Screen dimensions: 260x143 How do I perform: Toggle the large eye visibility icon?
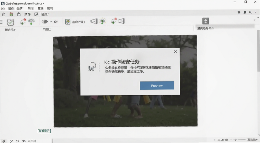(x=45, y=21)
